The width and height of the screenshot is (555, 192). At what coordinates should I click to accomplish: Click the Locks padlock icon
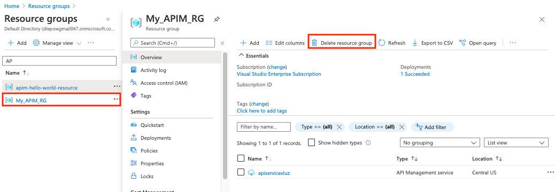click(x=134, y=176)
